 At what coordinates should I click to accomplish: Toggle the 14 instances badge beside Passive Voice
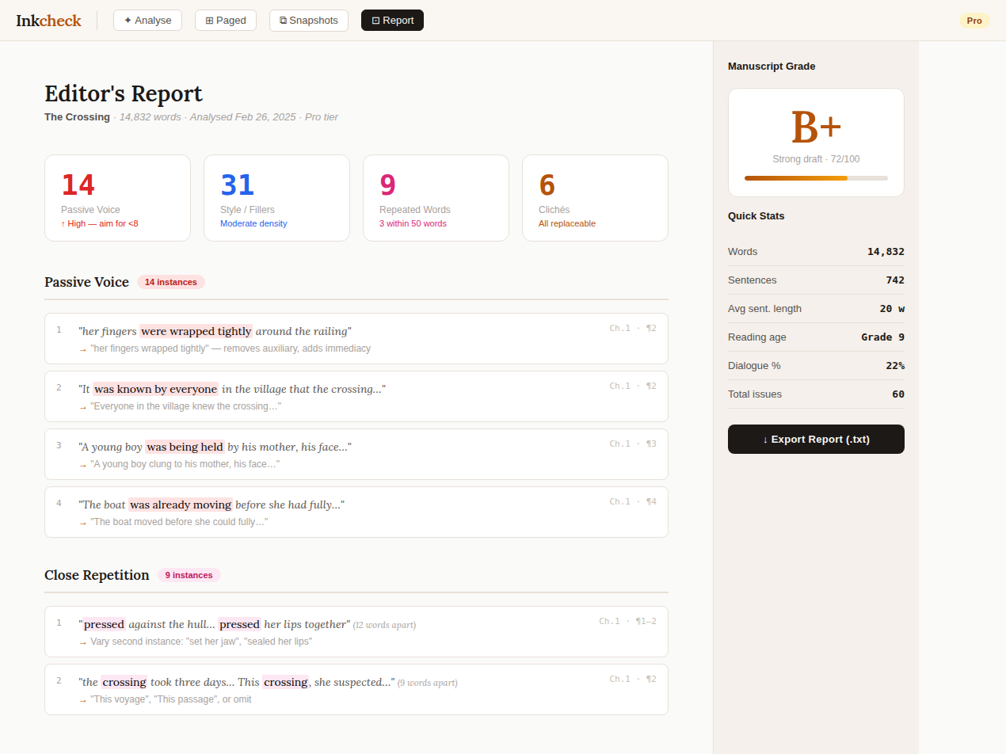click(x=170, y=282)
